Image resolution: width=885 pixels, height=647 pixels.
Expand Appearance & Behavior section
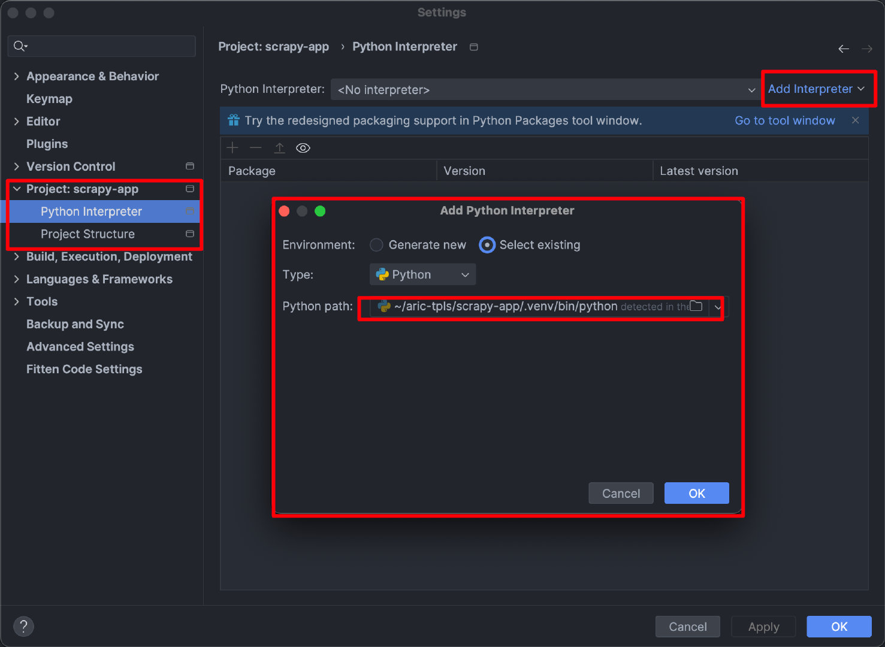click(16, 76)
